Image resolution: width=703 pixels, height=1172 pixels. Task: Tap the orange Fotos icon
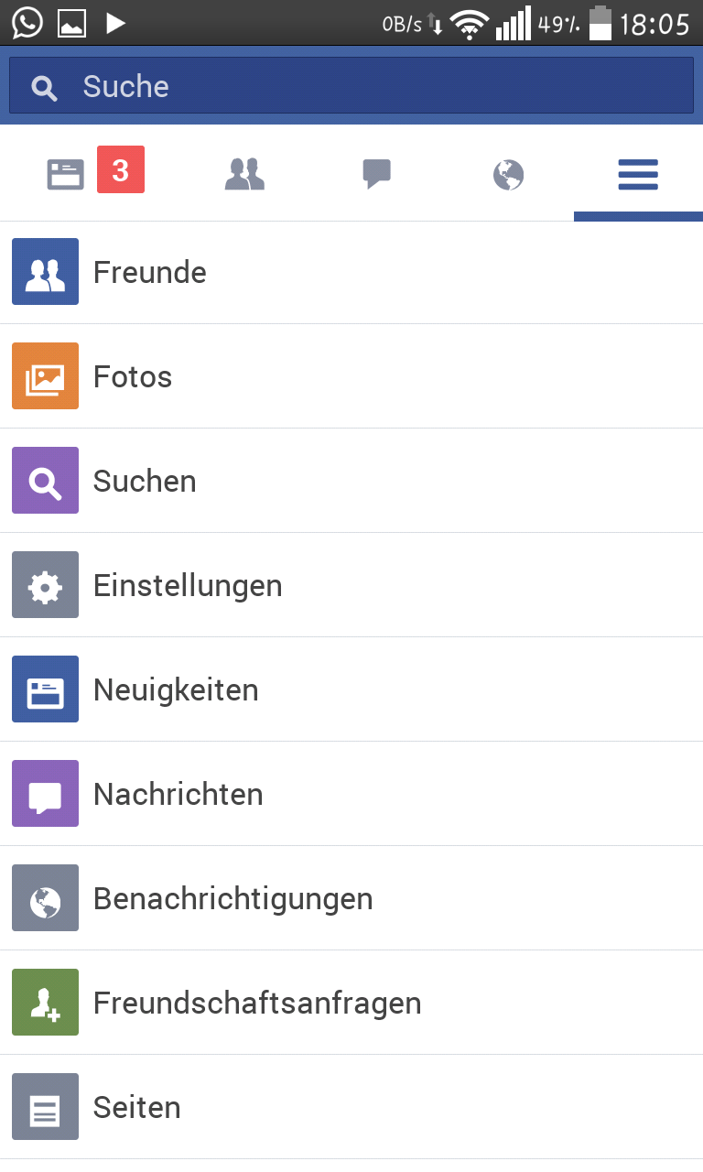tap(45, 376)
